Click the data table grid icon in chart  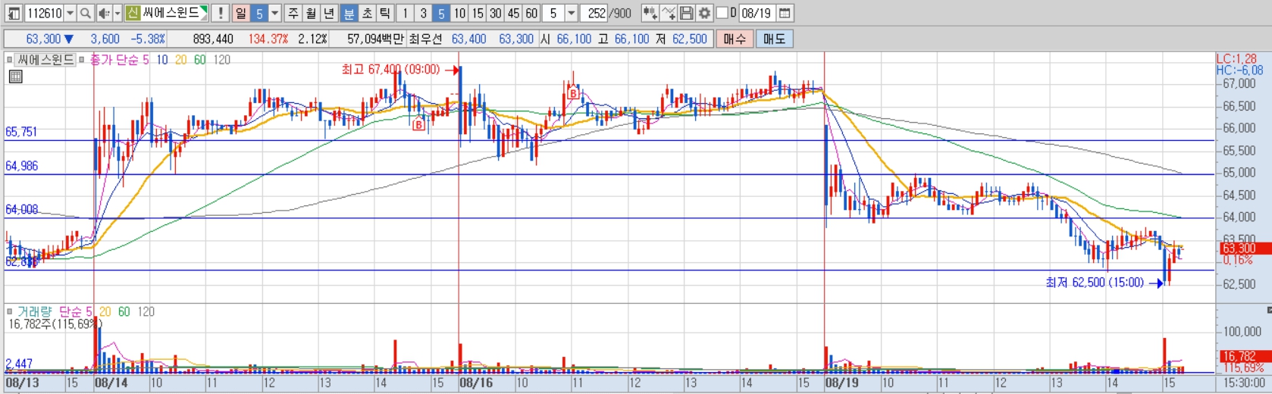pyautogui.click(x=16, y=77)
